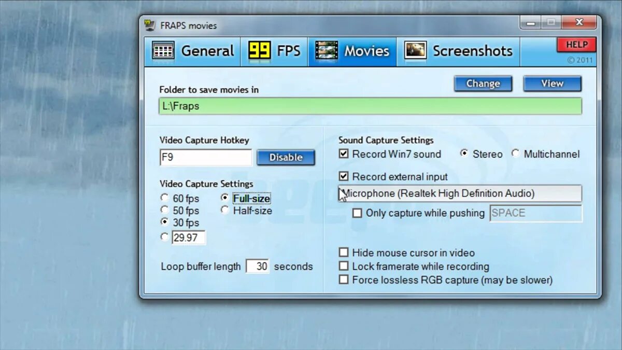
Task: Choose Half-size video capture
Action: (225, 209)
